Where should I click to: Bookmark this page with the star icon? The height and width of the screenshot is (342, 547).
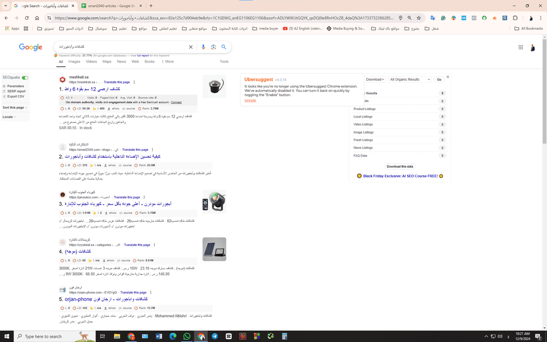pos(419,18)
